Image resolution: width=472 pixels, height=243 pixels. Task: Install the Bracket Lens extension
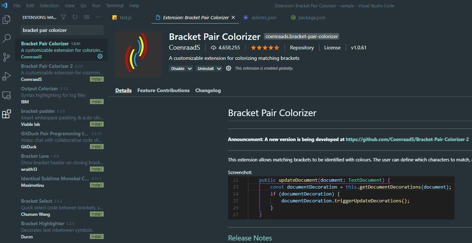(x=97, y=169)
